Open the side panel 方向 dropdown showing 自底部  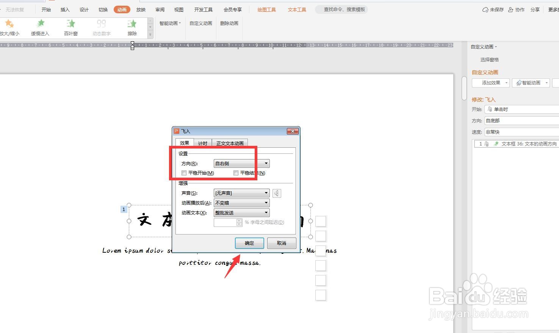pos(521,120)
